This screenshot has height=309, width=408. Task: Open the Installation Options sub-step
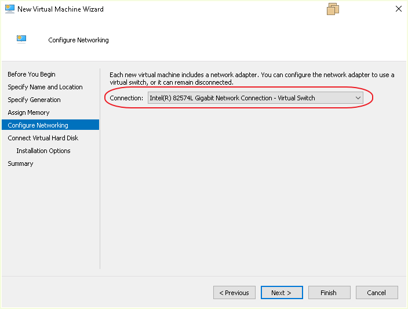pyautogui.click(x=43, y=151)
